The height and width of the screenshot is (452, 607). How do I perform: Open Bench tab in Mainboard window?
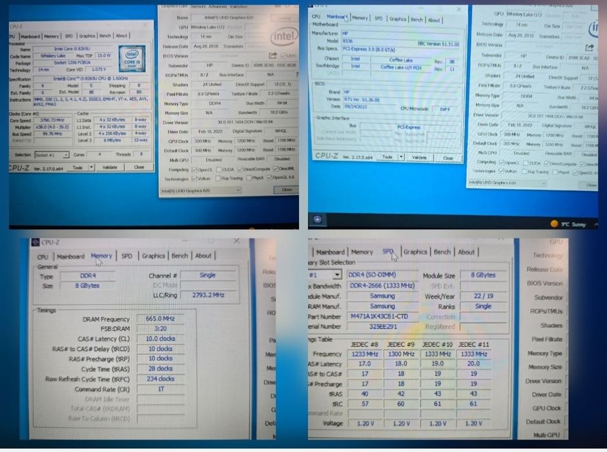click(x=417, y=19)
